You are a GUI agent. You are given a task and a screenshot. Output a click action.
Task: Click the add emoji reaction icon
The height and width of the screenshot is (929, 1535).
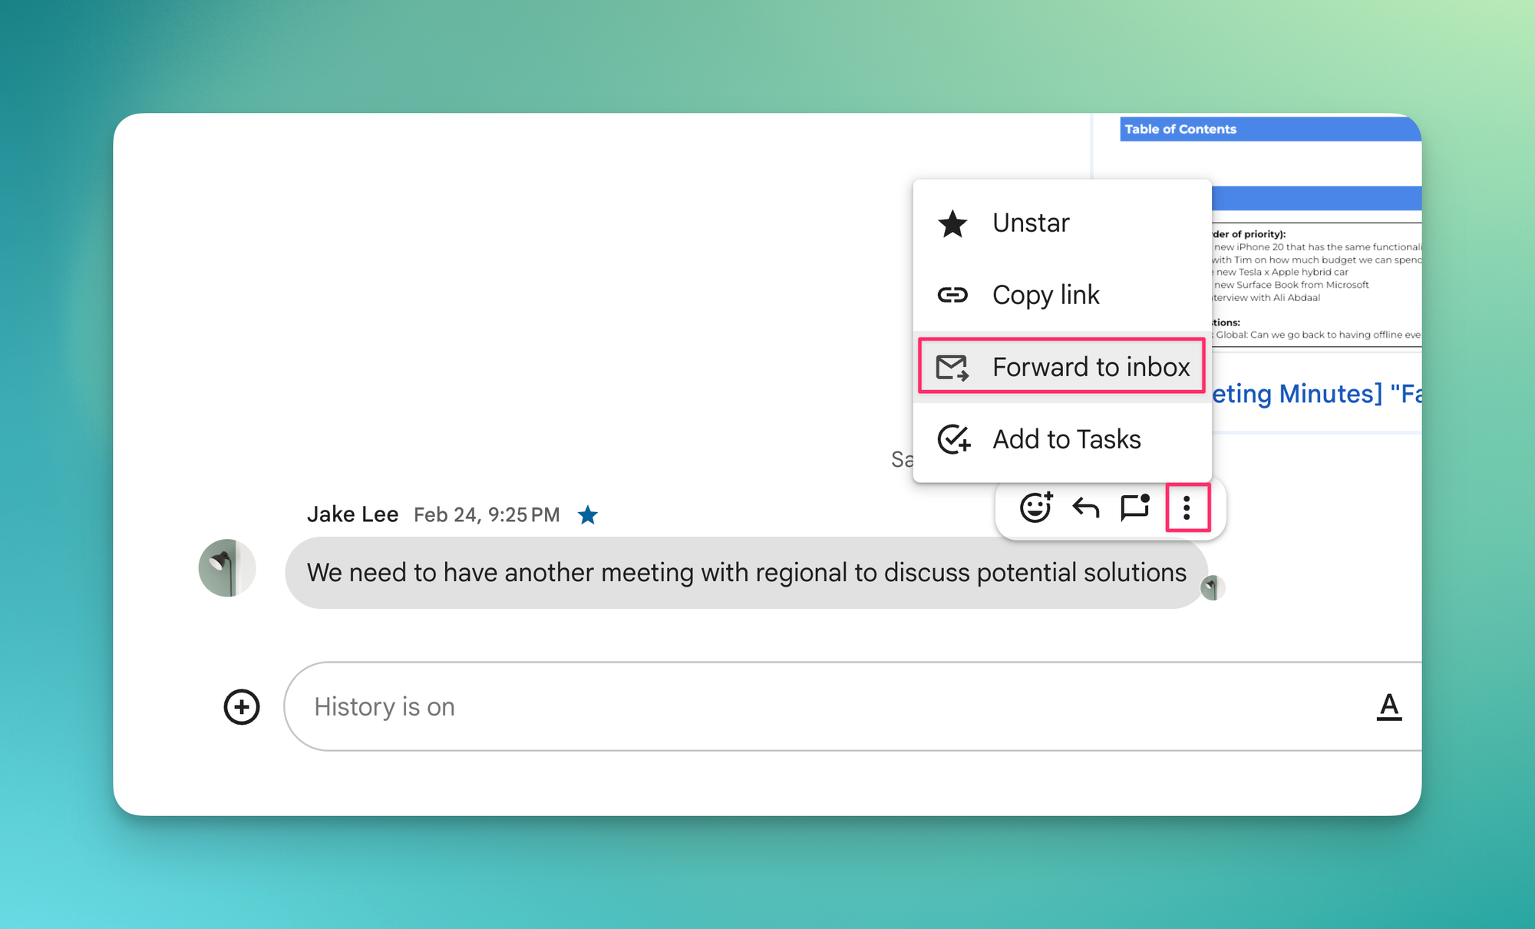pyautogui.click(x=1035, y=507)
